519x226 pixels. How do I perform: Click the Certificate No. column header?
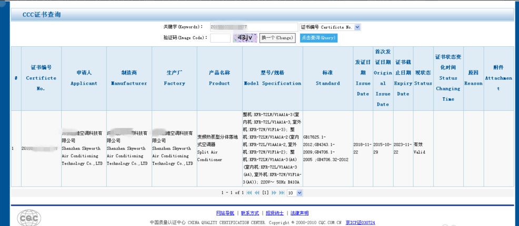tap(42, 78)
